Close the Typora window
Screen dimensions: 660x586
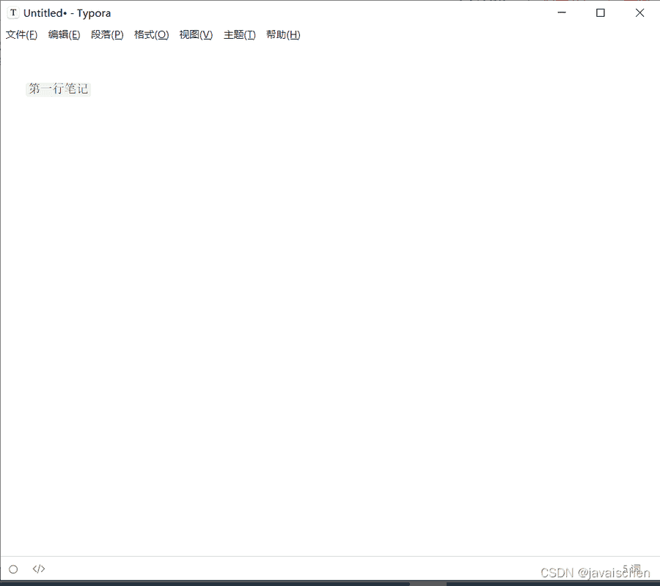click(x=639, y=13)
